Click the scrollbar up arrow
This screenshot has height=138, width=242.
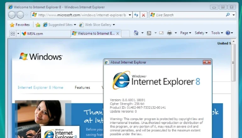click(x=233, y=41)
